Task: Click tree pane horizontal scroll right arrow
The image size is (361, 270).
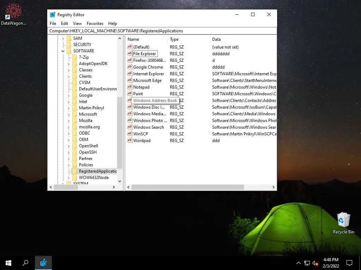Action: tap(114, 187)
